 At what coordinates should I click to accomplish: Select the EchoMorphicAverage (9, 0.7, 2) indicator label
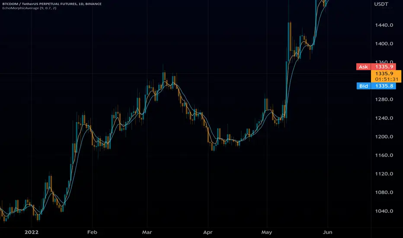29,8
